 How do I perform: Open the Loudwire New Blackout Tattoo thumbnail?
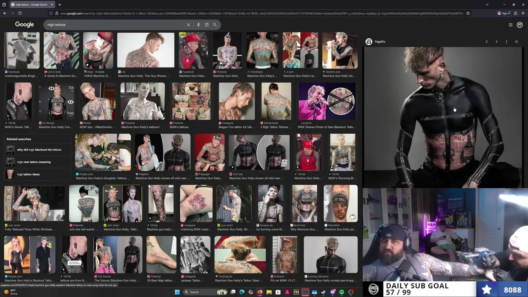pos(327,101)
